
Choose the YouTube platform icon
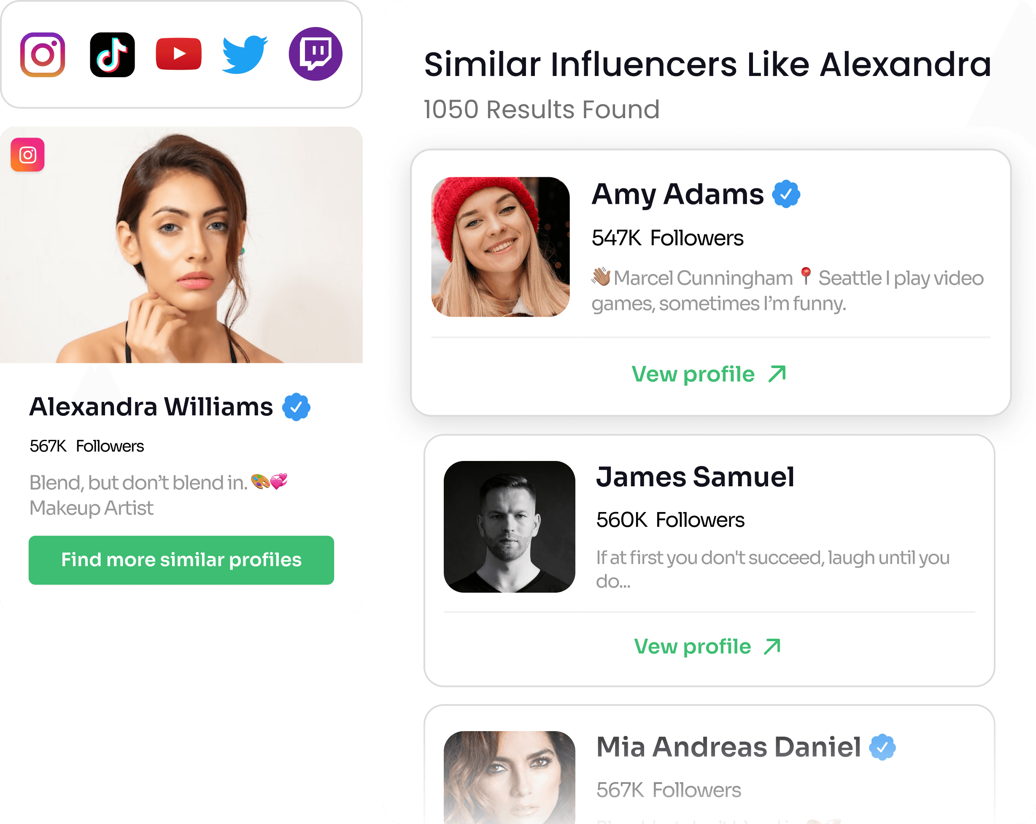179,53
